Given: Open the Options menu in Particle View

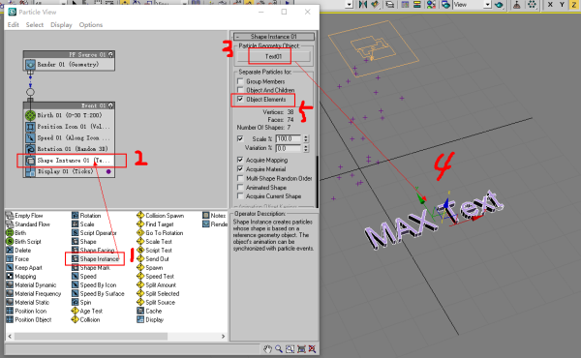Looking at the screenshot, I should point(91,25).
